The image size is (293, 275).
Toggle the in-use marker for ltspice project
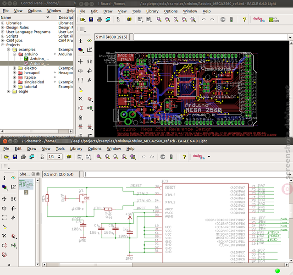[x=55, y=77]
